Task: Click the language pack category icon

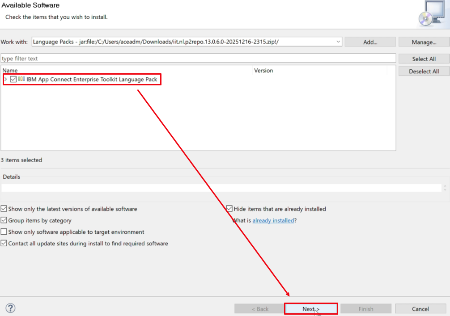Action: pyautogui.click(x=21, y=79)
